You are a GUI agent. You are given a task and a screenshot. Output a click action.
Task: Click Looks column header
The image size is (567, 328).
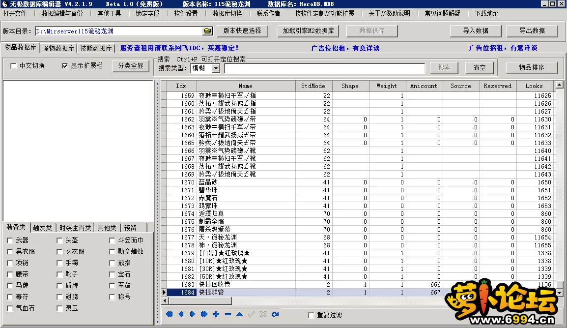click(x=534, y=86)
